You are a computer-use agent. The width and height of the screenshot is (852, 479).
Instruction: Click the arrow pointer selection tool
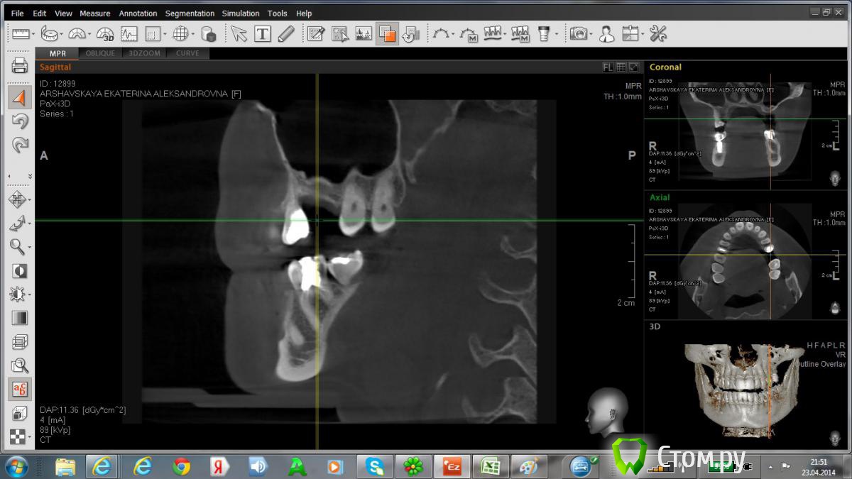pos(239,33)
